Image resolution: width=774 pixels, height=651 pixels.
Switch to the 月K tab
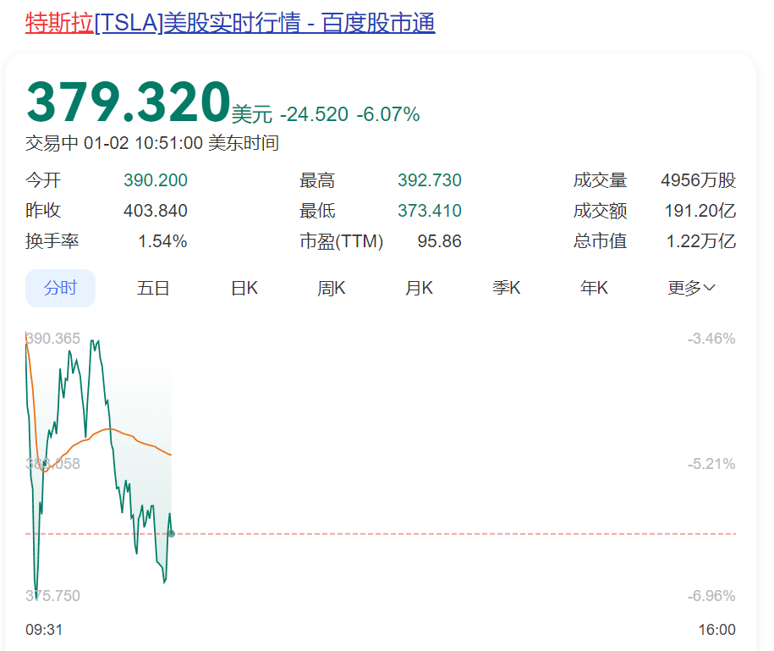click(418, 288)
